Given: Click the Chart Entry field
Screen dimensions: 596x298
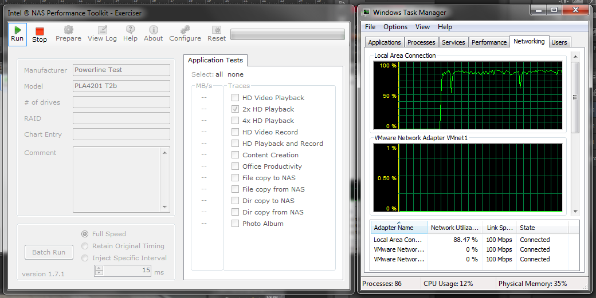Looking at the screenshot, I should click(x=121, y=134).
